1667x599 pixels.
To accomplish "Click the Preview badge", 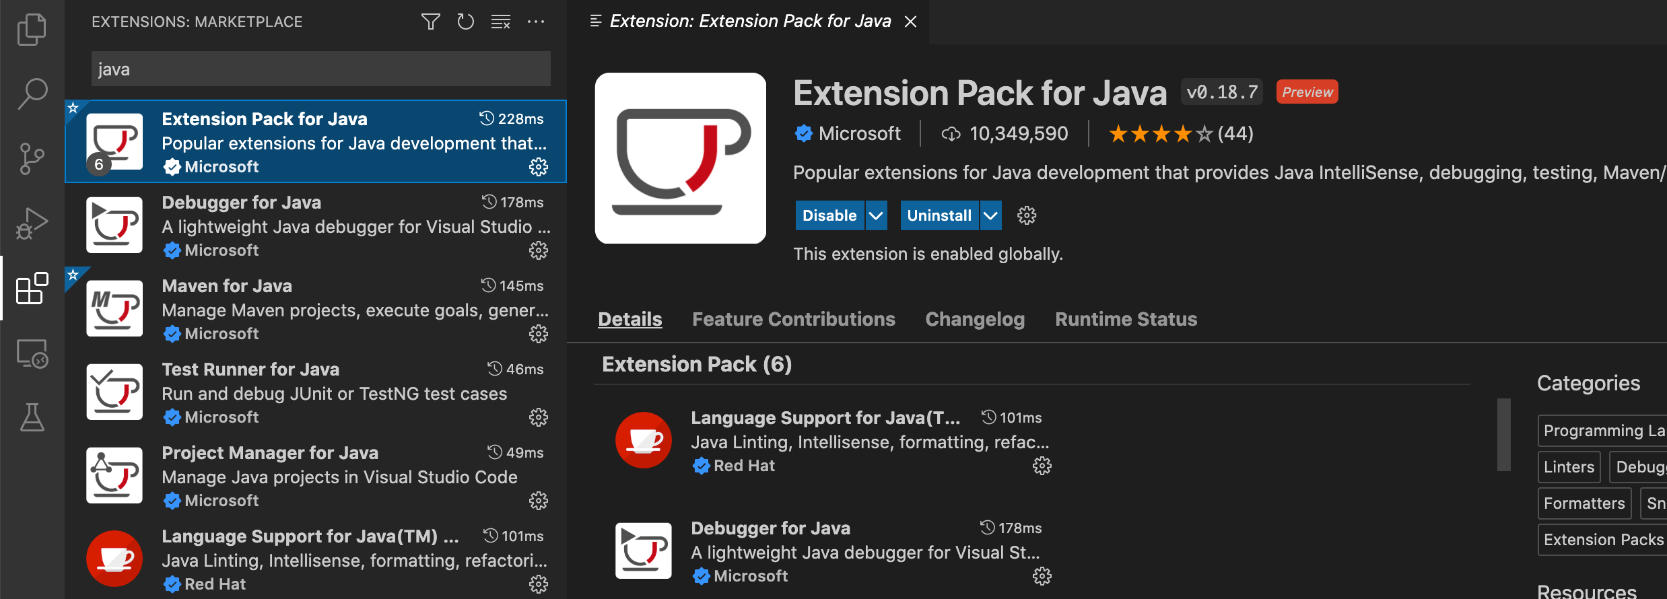I will 1307,92.
